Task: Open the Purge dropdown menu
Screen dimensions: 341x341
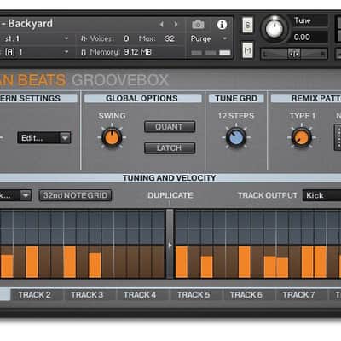Action: click(x=210, y=38)
